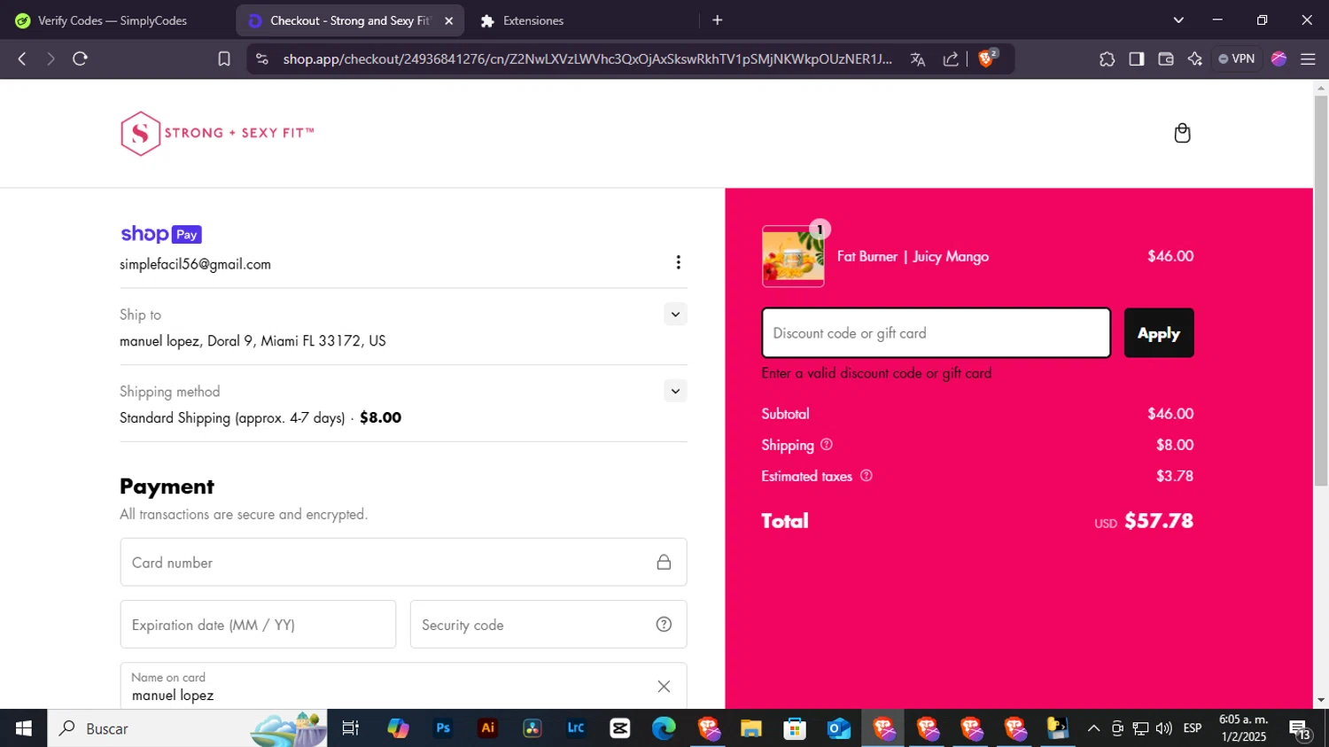Go back to the previous page
The image size is (1329, 747).
[x=22, y=59]
